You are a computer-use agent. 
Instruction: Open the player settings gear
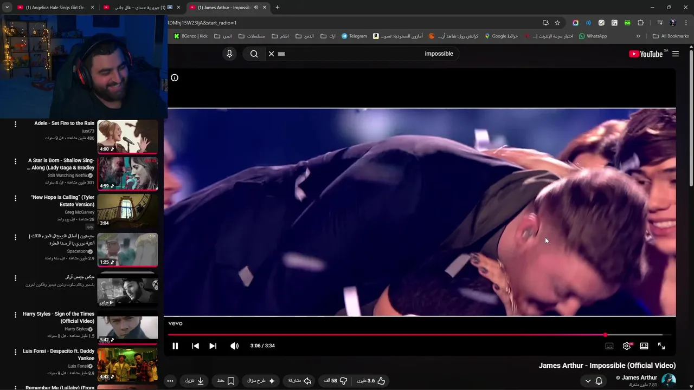627,346
